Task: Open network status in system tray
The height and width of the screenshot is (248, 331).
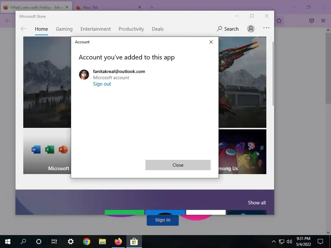Action: click(282, 242)
